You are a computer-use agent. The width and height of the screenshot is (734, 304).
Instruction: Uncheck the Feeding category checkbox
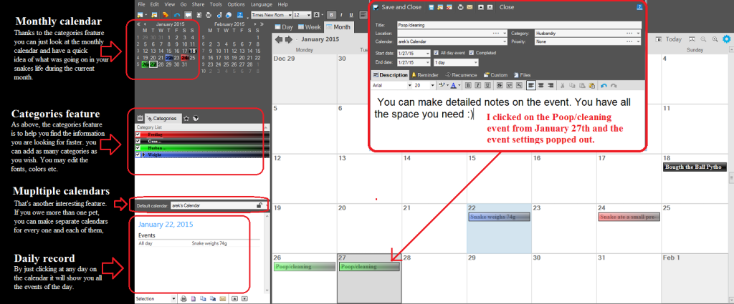tap(138, 134)
